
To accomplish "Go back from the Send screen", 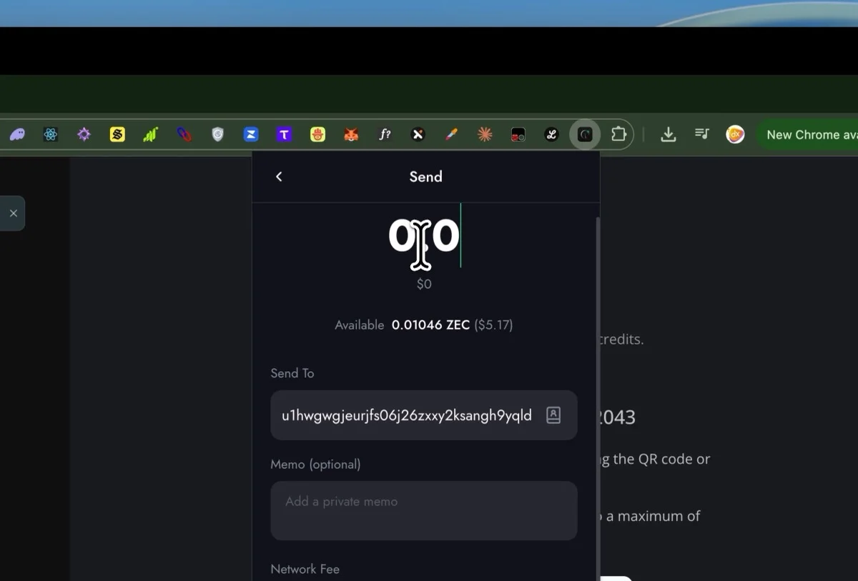I will click(x=279, y=177).
